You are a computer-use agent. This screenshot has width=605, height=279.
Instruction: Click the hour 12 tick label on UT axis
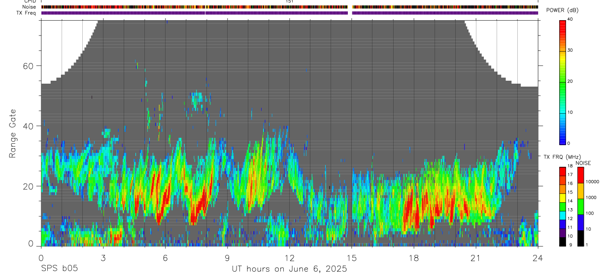pos(289,258)
